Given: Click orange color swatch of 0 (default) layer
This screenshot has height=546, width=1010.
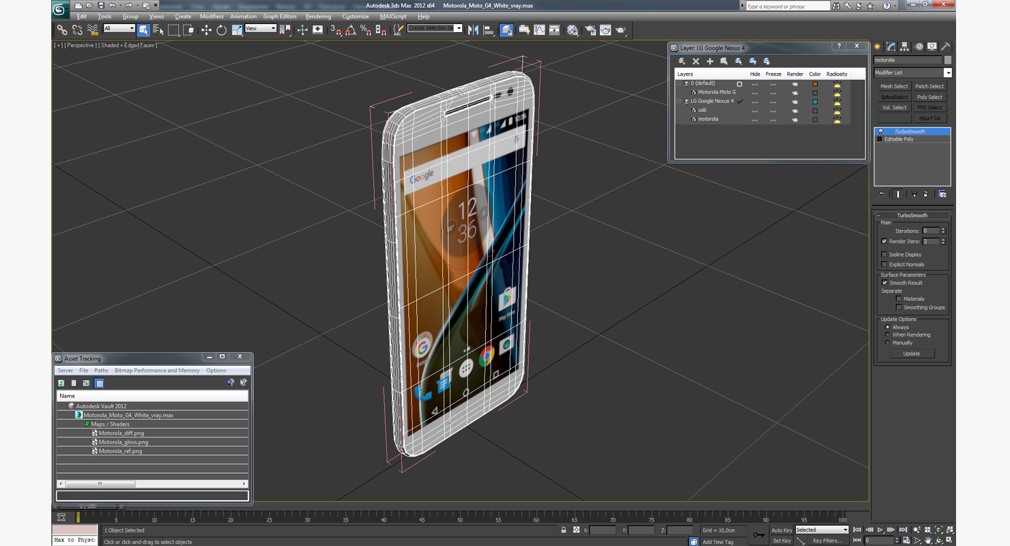Looking at the screenshot, I should pos(815,84).
